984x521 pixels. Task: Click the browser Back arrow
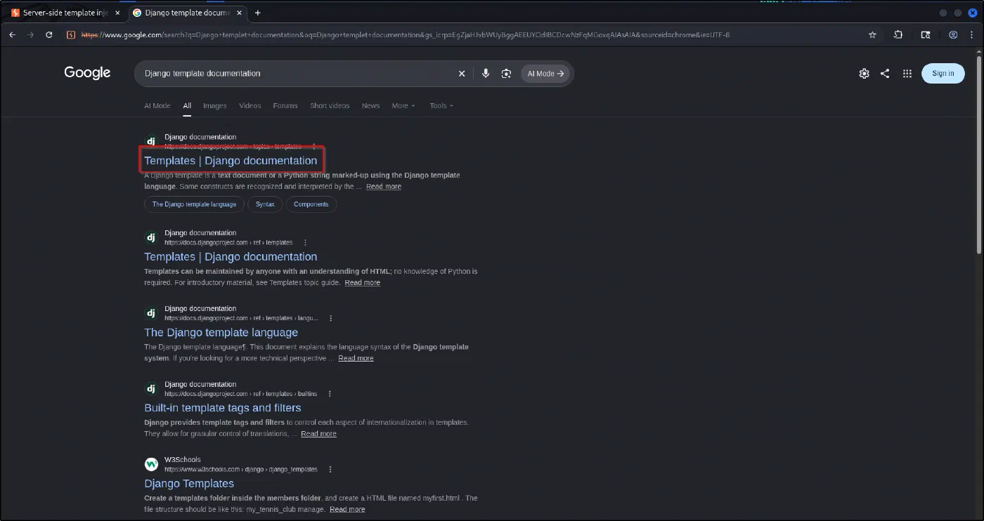pyautogui.click(x=12, y=34)
